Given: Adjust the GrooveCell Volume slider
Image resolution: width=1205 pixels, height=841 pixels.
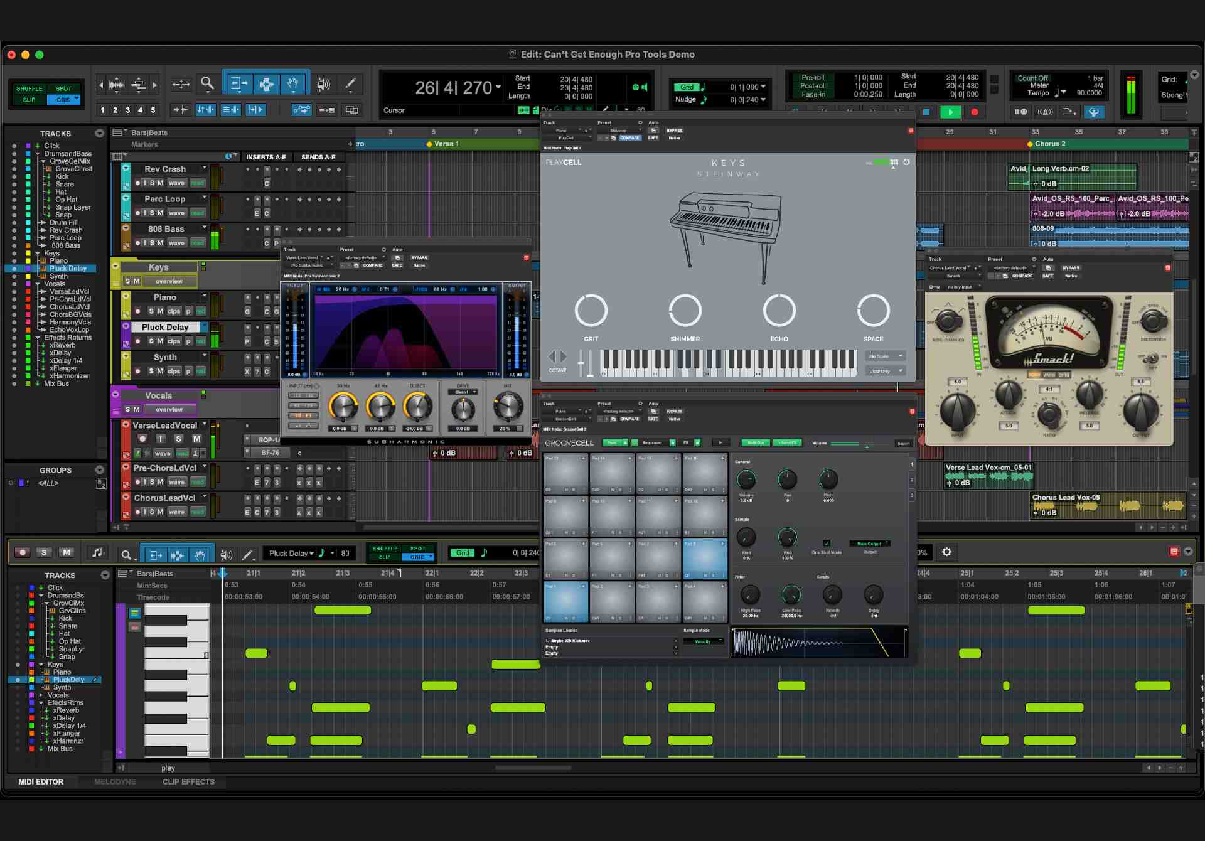Looking at the screenshot, I should pos(866,444).
